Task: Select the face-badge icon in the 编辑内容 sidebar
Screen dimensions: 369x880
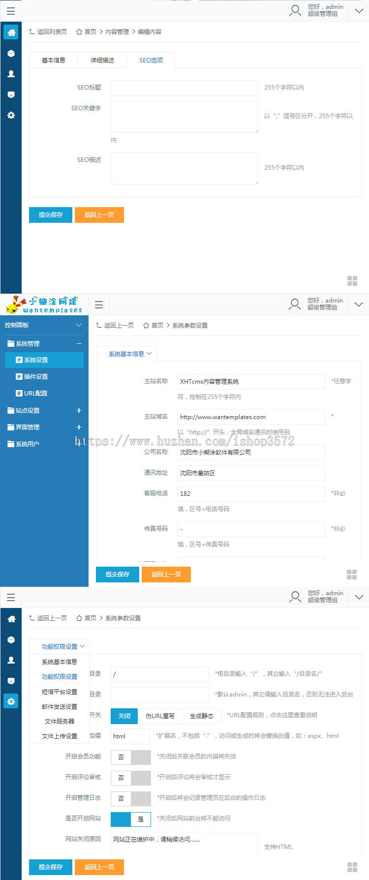Action: [11, 94]
